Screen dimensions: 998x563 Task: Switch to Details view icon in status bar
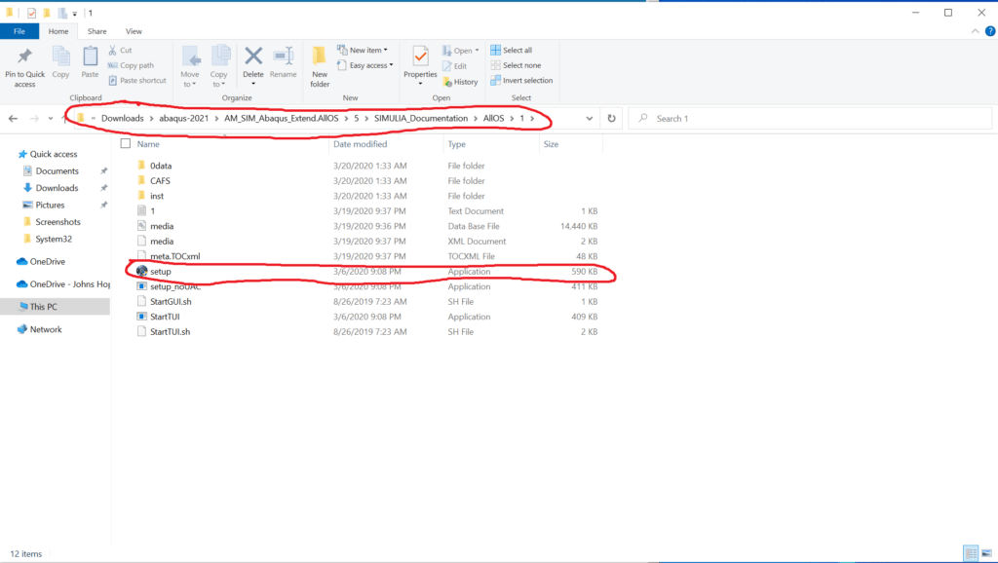click(971, 553)
